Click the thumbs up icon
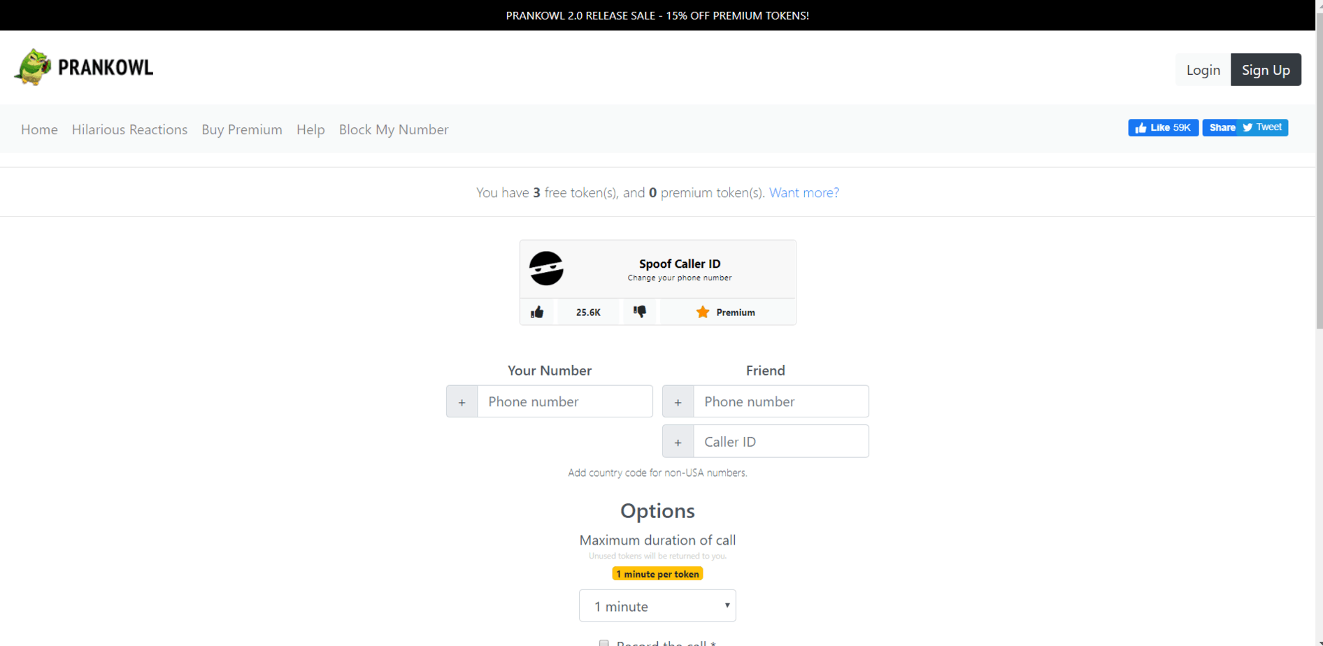Screen dimensions: 1323x646 (x=537, y=312)
